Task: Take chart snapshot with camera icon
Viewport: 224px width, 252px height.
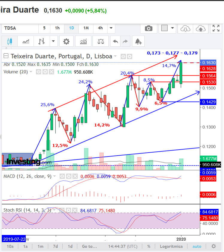Action: pos(149,28)
